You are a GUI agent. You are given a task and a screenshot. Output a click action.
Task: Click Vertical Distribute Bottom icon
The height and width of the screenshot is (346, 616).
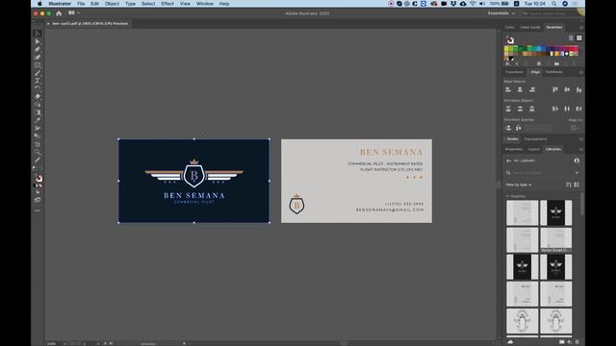(532, 109)
